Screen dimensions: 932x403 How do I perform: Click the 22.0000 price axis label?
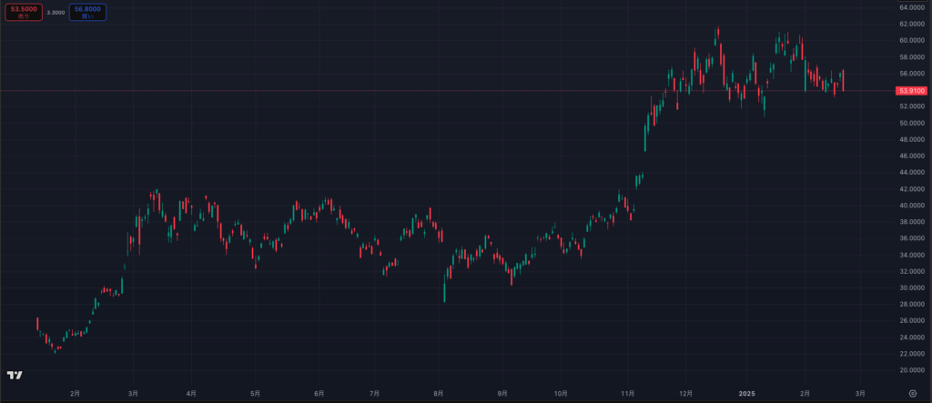coord(911,354)
